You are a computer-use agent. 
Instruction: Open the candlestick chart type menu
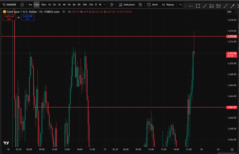point(112,5)
